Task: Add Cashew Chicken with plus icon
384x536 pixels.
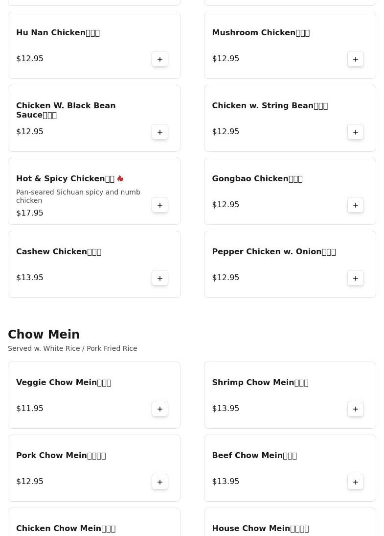Action: [160, 278]
